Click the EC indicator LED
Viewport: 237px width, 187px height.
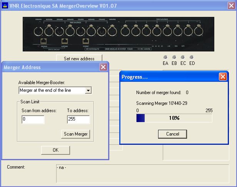[183, 57]
